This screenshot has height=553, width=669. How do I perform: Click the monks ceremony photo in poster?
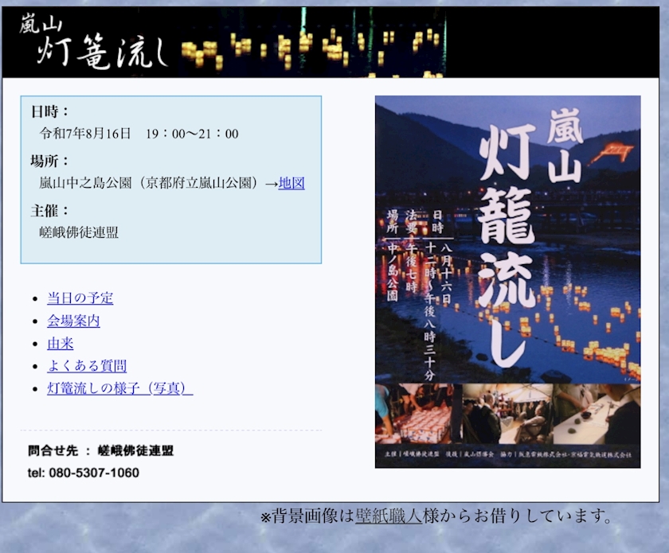point(507,414)
